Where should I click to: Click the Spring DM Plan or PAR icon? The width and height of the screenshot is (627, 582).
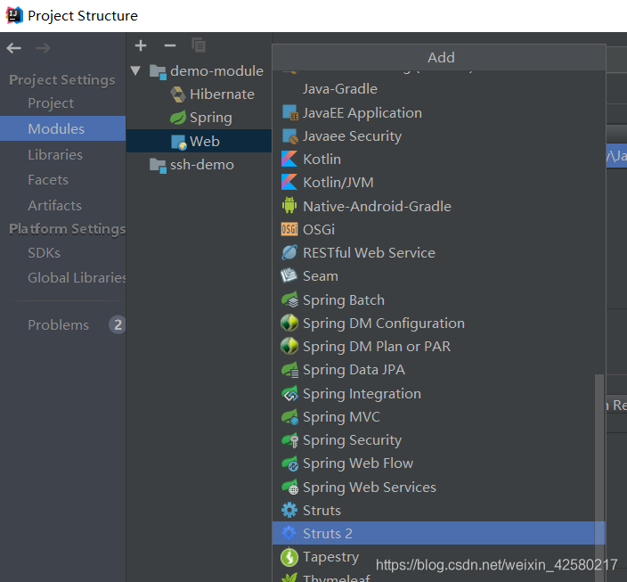(289, 346)
